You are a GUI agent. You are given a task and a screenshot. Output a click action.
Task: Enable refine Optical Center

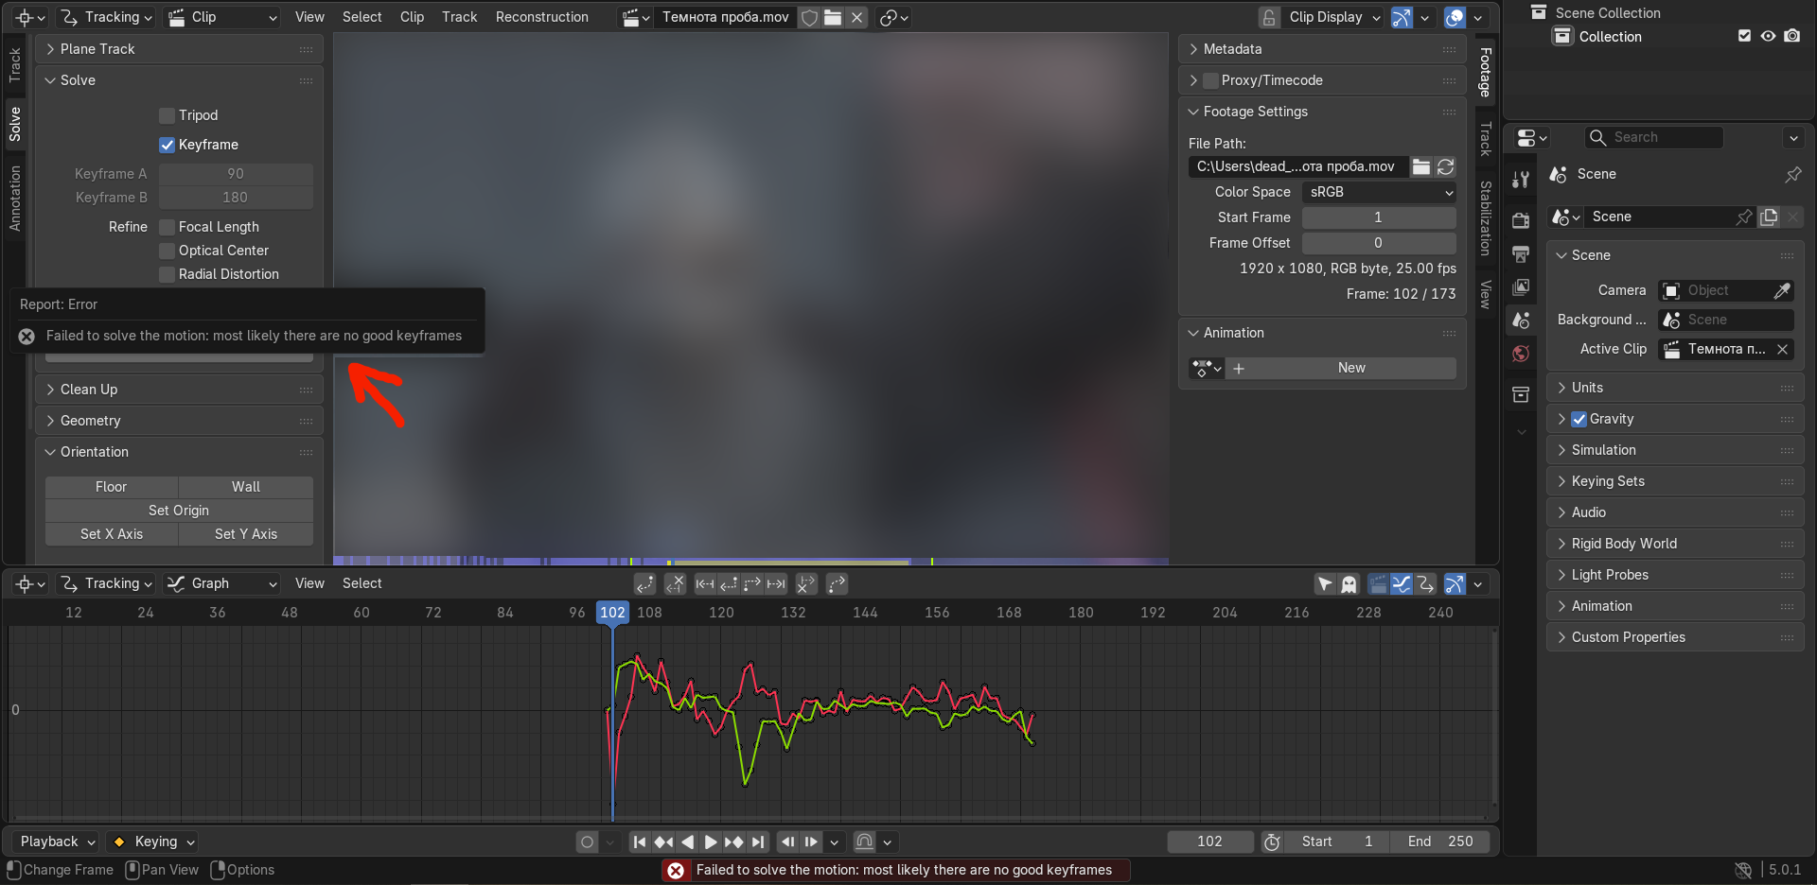click(168, 251)
